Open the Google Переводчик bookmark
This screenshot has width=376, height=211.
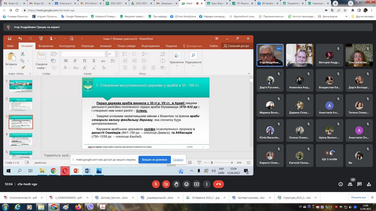click(74, 16)
